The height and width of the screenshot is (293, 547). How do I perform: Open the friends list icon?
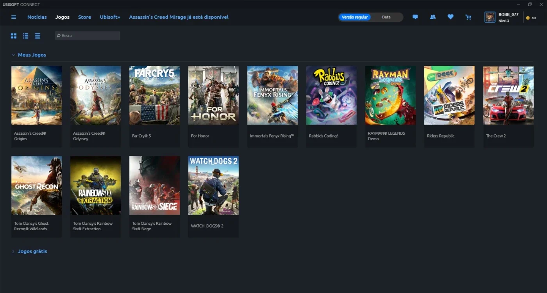point(433,17)
